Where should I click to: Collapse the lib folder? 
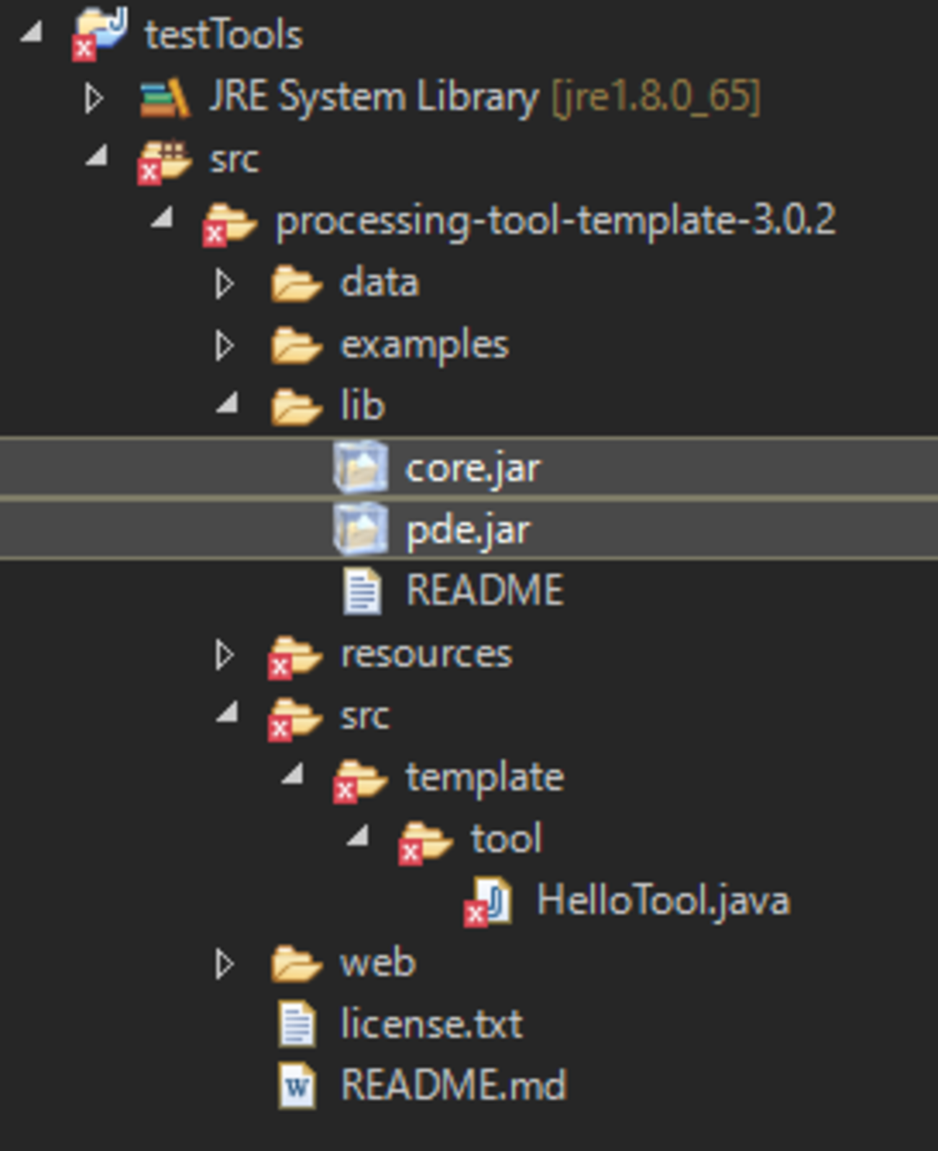point(228,404)
